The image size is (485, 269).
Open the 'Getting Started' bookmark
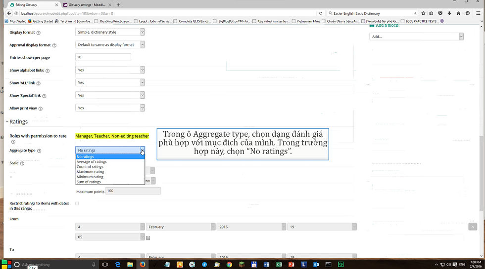[x=41, y=21]
